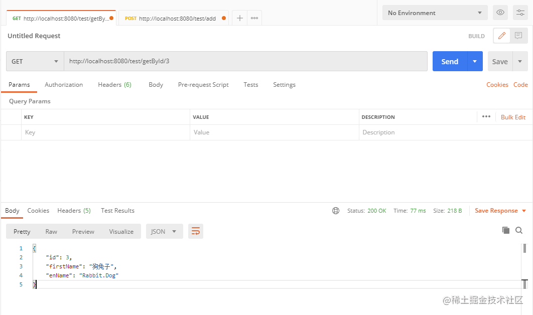This screenshot has width=533, height=315.
Task: Click the request URL input field
Action: (x=245, y=61)
